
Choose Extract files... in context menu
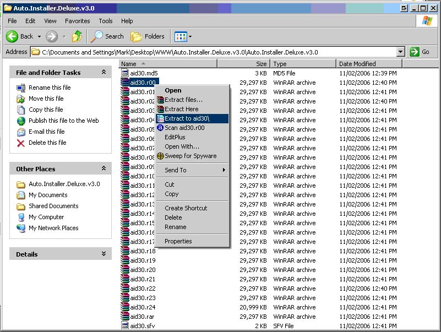pos(192,100)
